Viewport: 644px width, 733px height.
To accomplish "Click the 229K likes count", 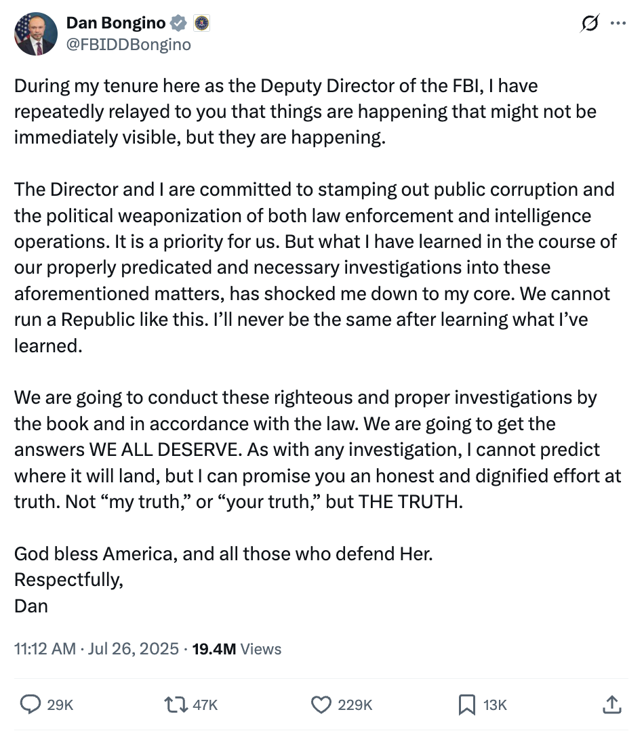I will pos(355,705).
